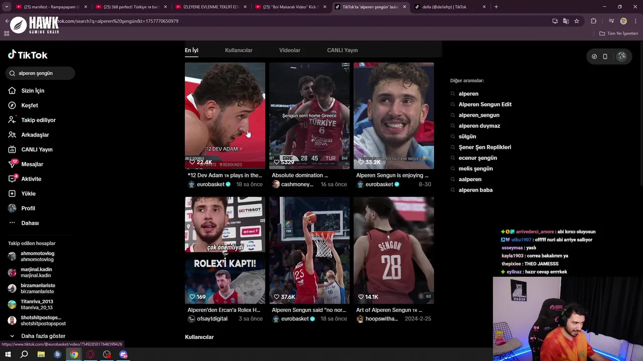Open Şengün sent home Greece video
This screenshot has width=643, height=361.
point(309,115)
